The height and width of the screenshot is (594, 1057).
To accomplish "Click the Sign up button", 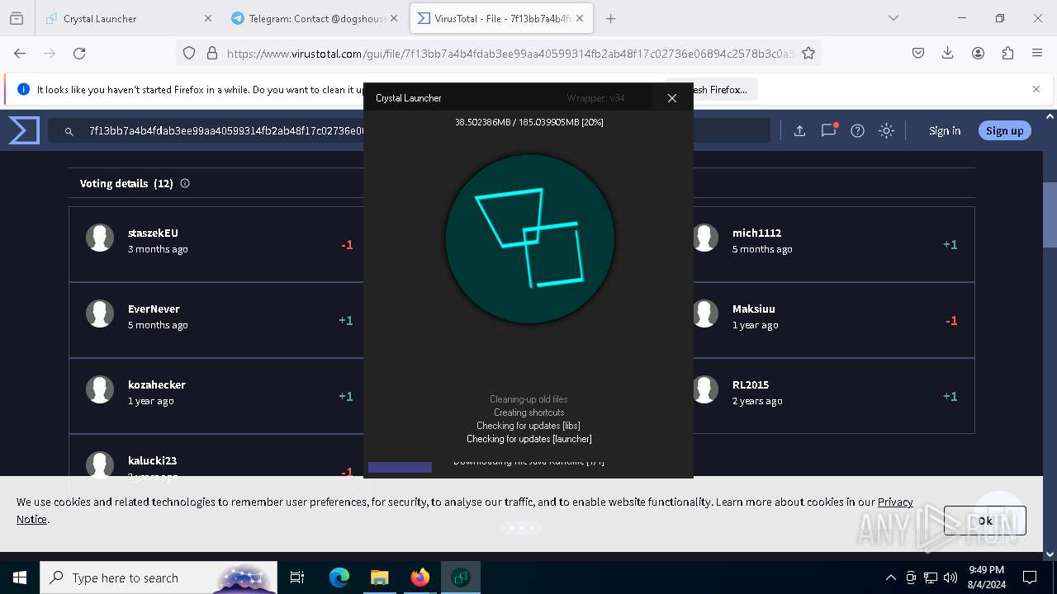I will pyautogui.click(x=1004, y=130).
